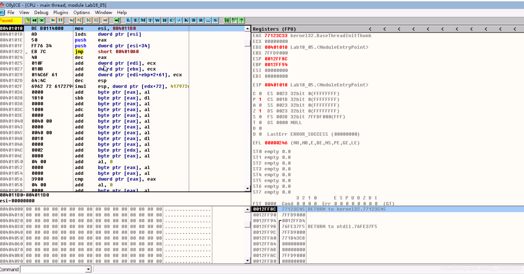Open References window (R button)

[201, 20]
